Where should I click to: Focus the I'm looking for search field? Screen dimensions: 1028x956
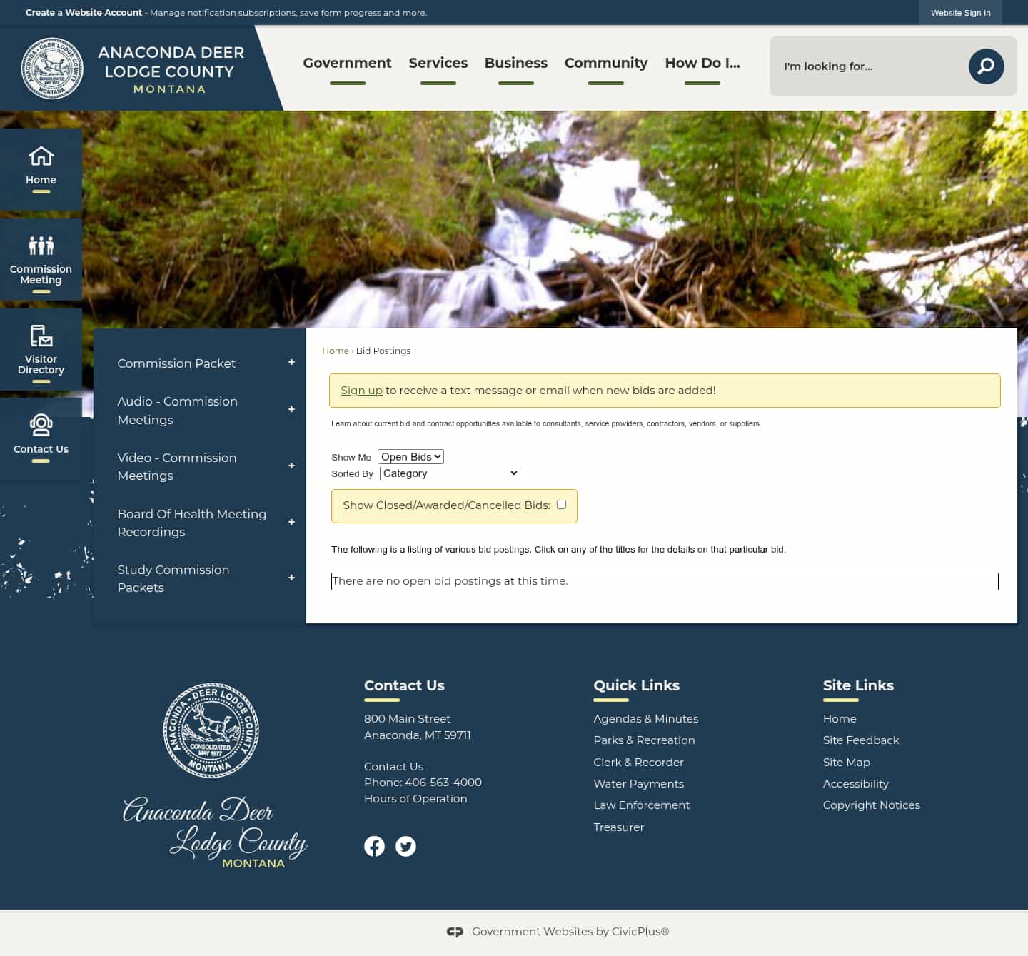click(x=869, y=66)
